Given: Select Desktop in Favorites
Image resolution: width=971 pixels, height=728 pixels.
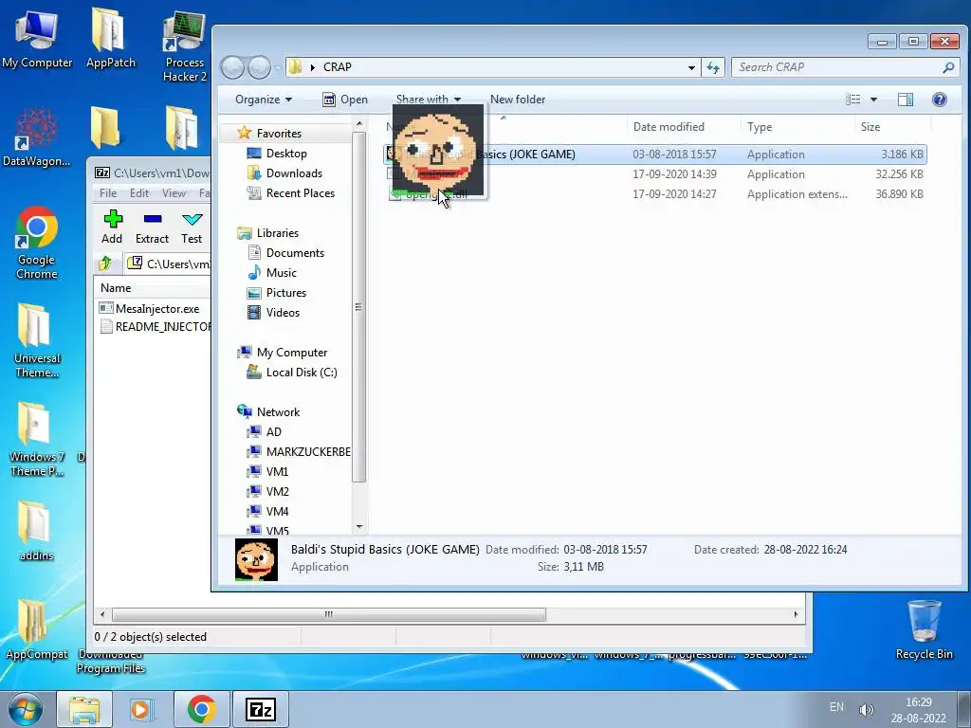Looking at the screenshot, I should pos(286,153).
